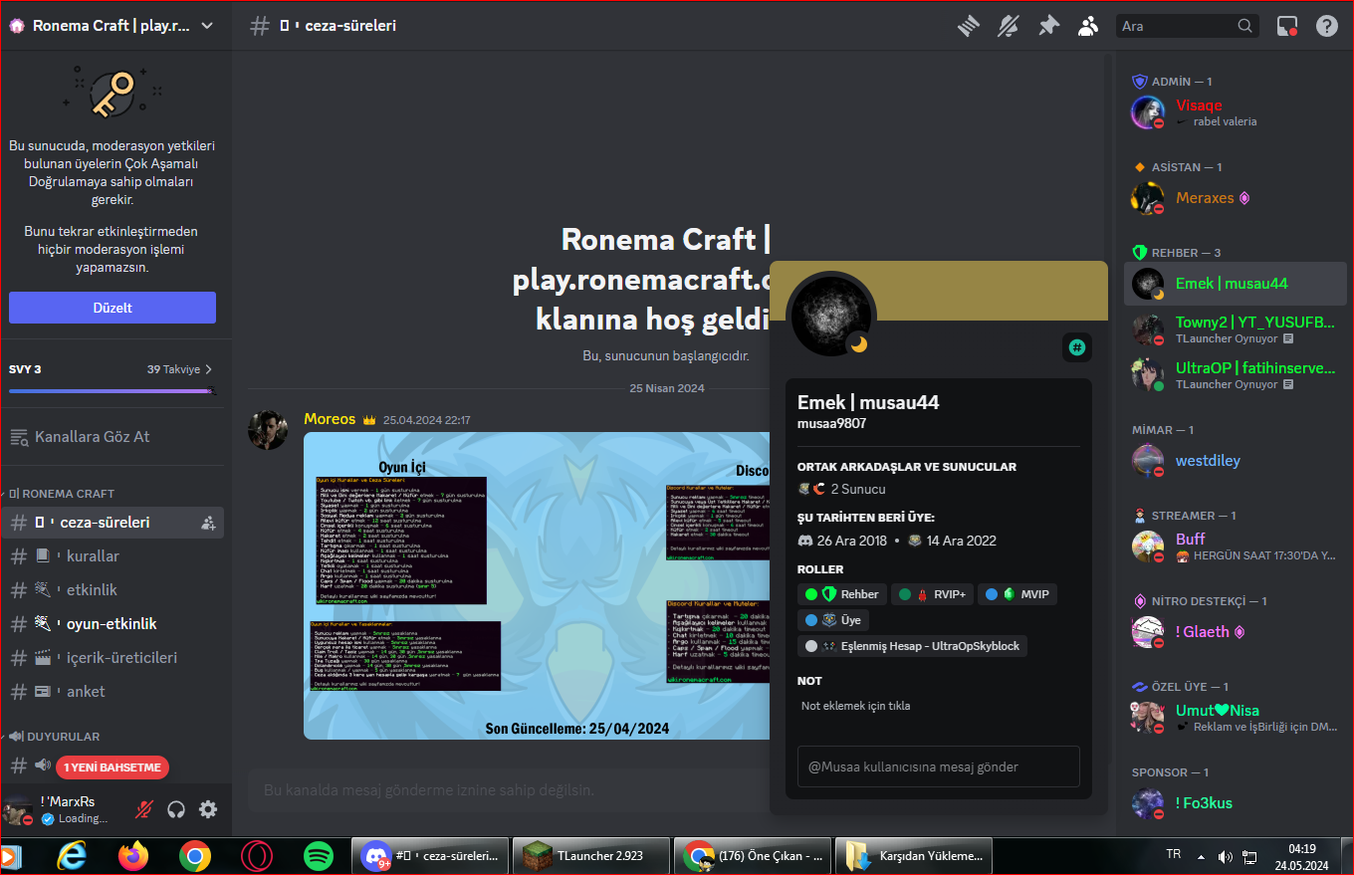Click the hashtag badge on the profile popup
Viewport: 1354px width, 875px height.
pos(1077,347)
